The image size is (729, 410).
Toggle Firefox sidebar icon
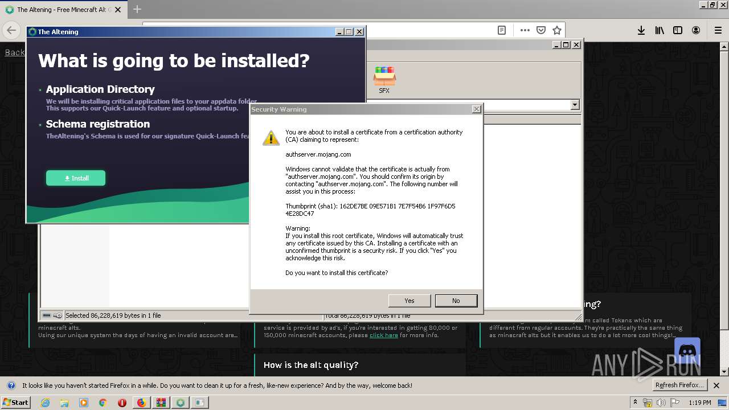(x=678, y=30)
